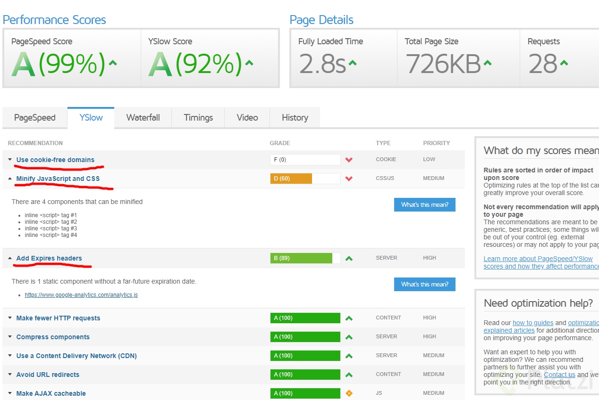This screenshot has height=400, width=599.
Task: Click What's this mean for Expires headers
Action: [x=425, y=284]
